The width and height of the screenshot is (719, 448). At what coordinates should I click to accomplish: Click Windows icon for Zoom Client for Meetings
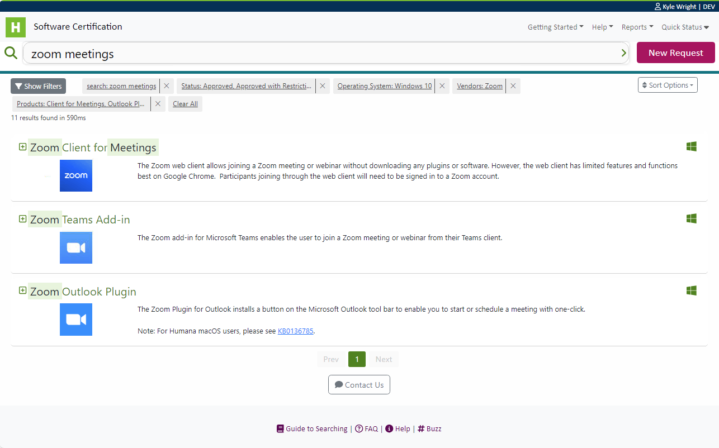pos(692,146)
